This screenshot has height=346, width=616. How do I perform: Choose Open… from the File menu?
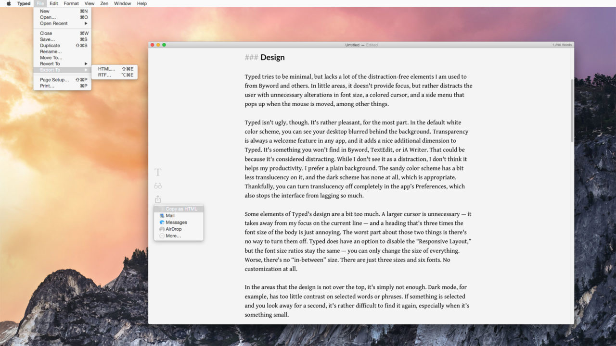[x=62, y=17]
